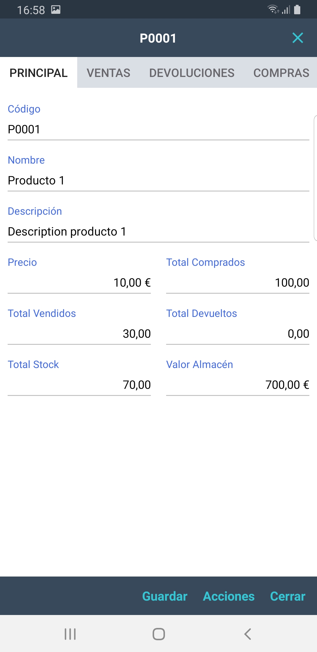Select the Valor Almacén field

coord(238,385)
